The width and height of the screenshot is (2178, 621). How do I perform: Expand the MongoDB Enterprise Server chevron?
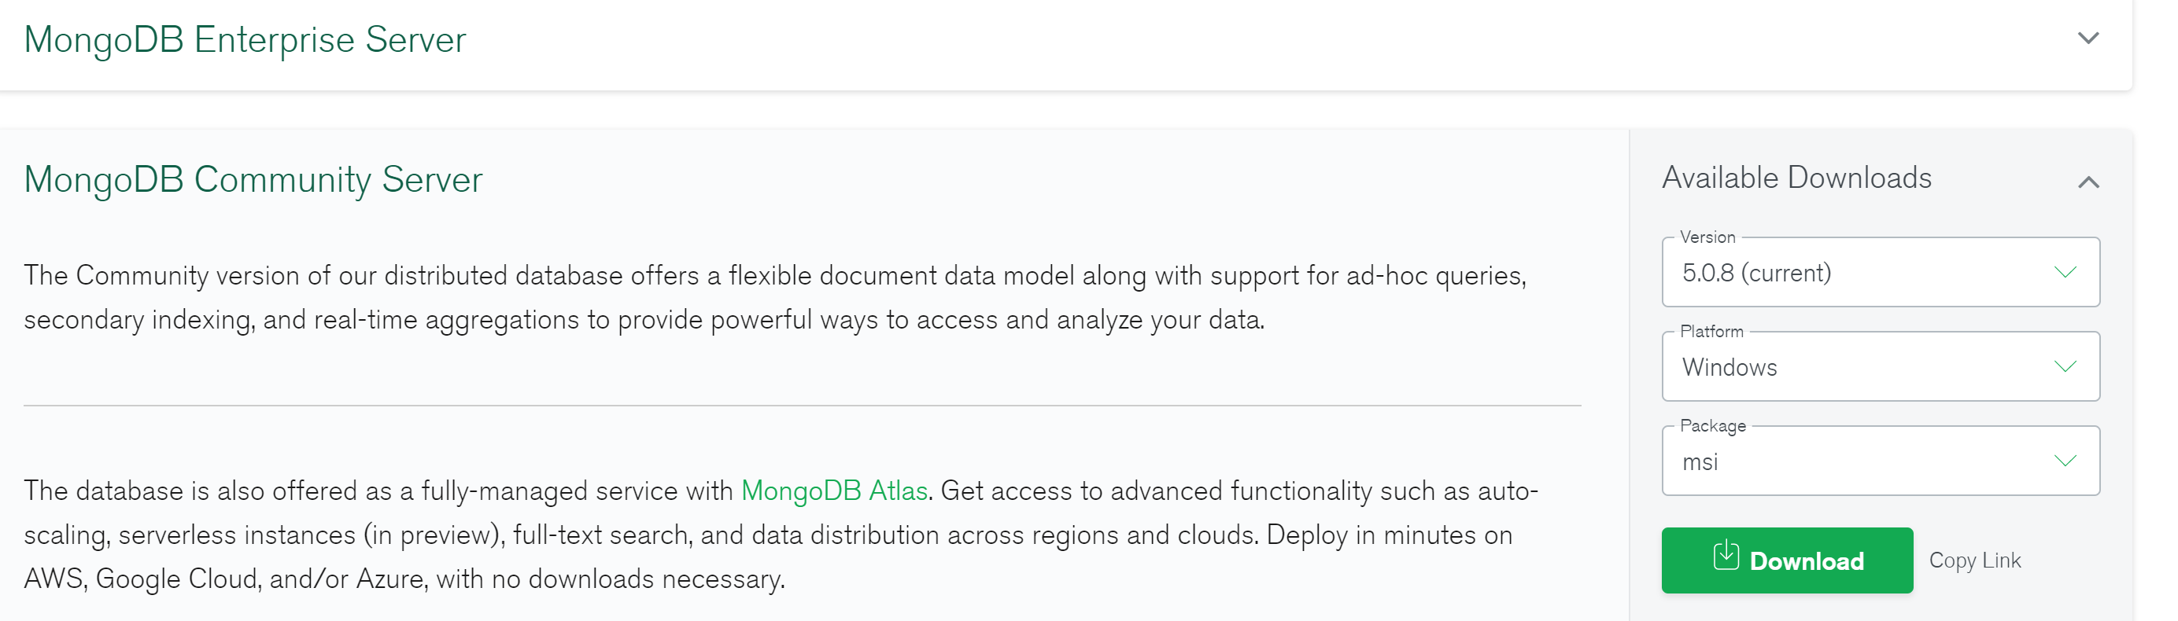2088,38
